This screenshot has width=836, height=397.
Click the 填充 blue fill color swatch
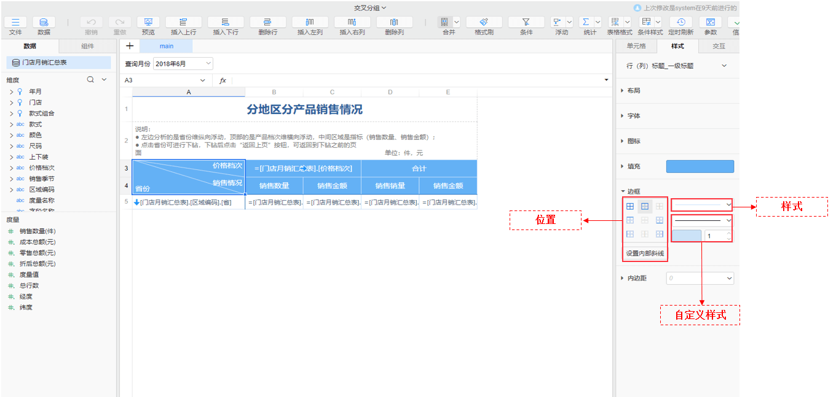700,166
